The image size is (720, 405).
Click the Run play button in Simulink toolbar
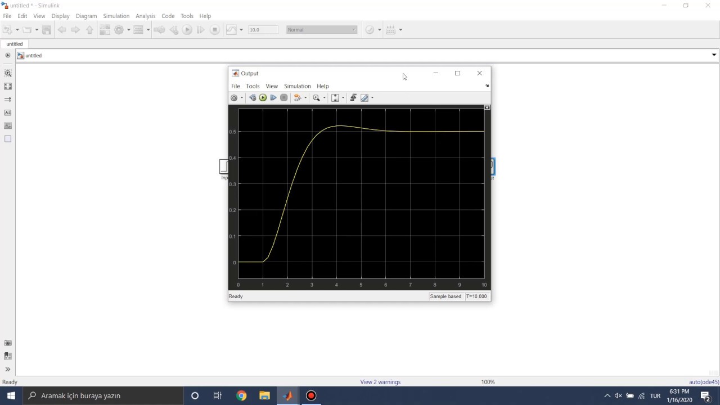click(x=187, y=30)
